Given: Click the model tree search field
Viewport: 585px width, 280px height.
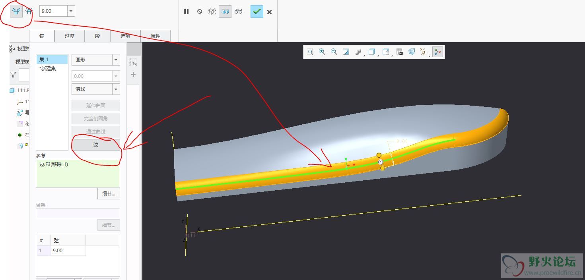Looking at the screenshot, I should pos(24,75).
